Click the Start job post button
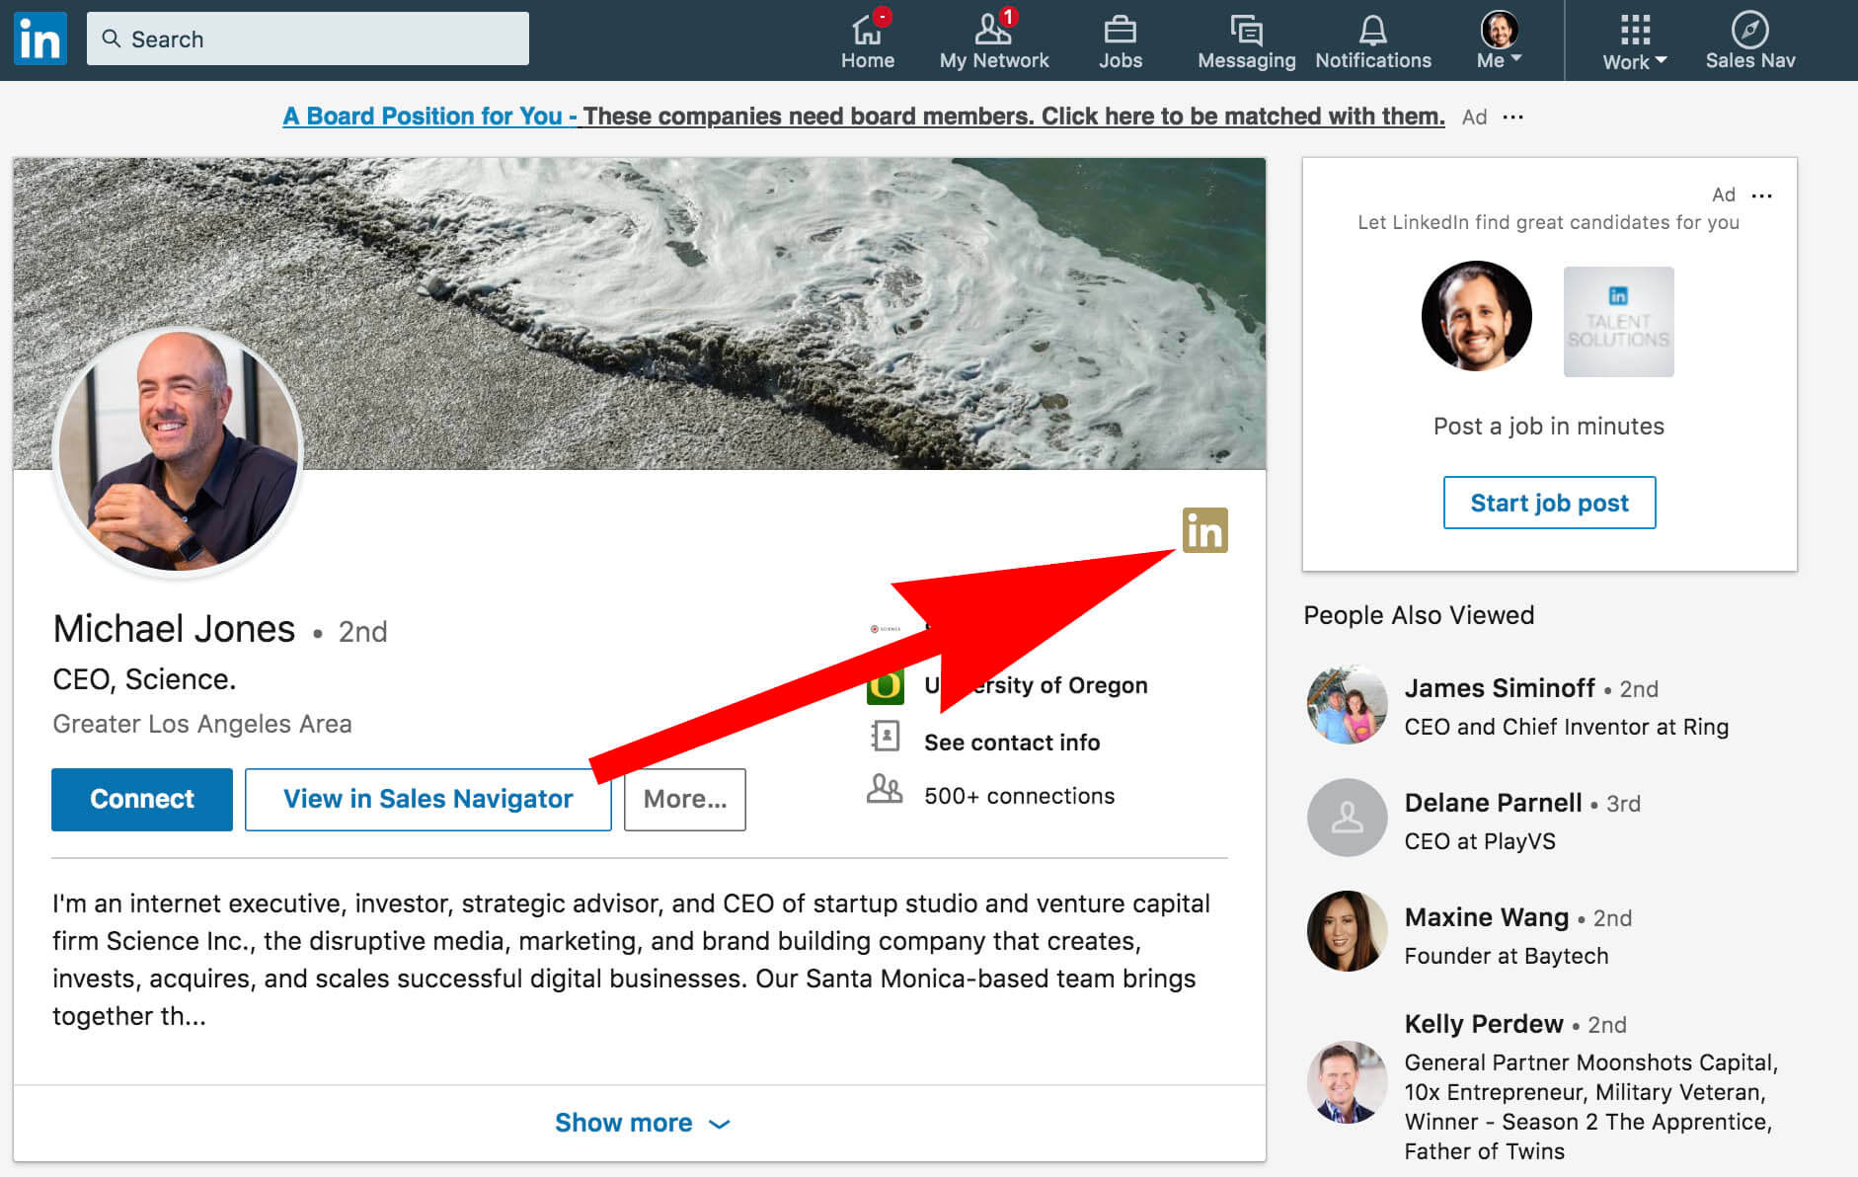This screenshot has width=1858, height=1177. pyautogui.click(x=1550, y=503)
